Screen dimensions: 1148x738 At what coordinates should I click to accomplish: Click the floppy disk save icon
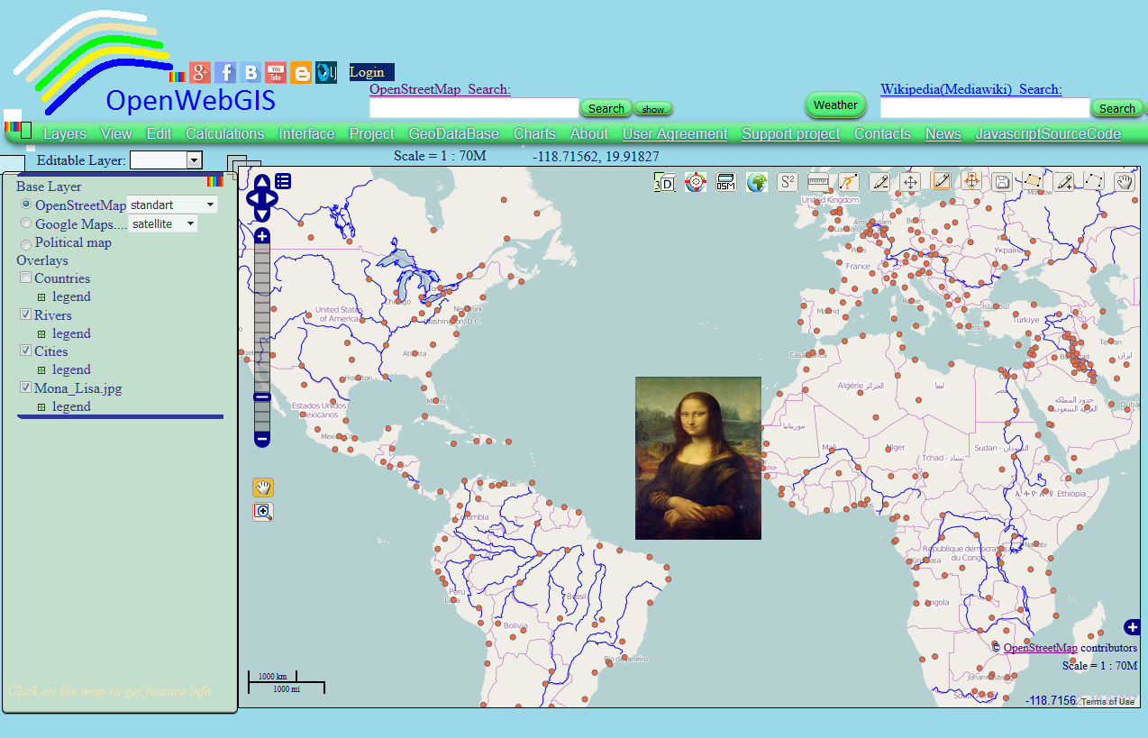[x=1001, y=182]
